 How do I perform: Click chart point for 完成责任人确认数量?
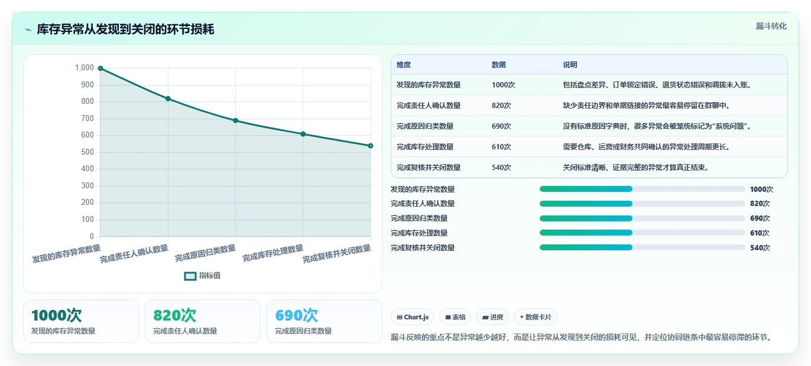168,99
